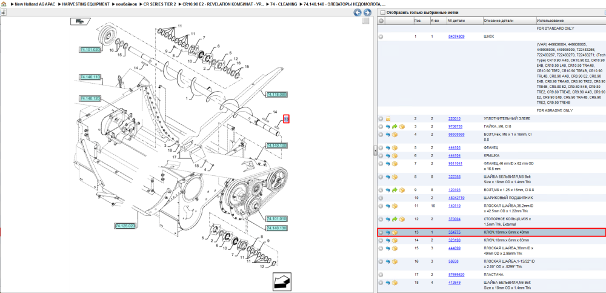Click the large arrow icon below the diagram

click(x=282, y=281)
